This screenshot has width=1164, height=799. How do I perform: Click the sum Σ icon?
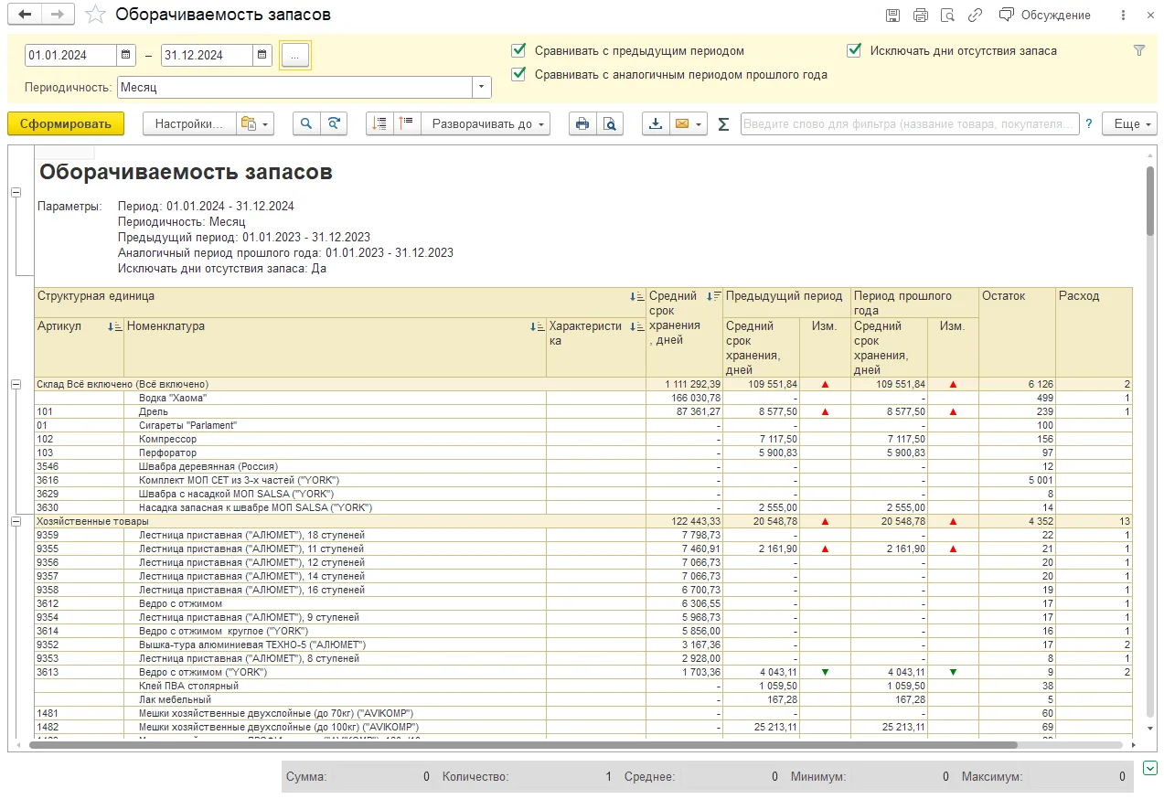[724, 124]
